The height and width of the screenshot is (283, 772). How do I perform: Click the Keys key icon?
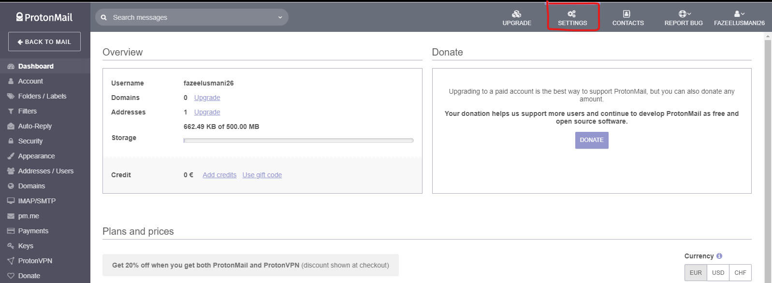click(x=11, y=246)
